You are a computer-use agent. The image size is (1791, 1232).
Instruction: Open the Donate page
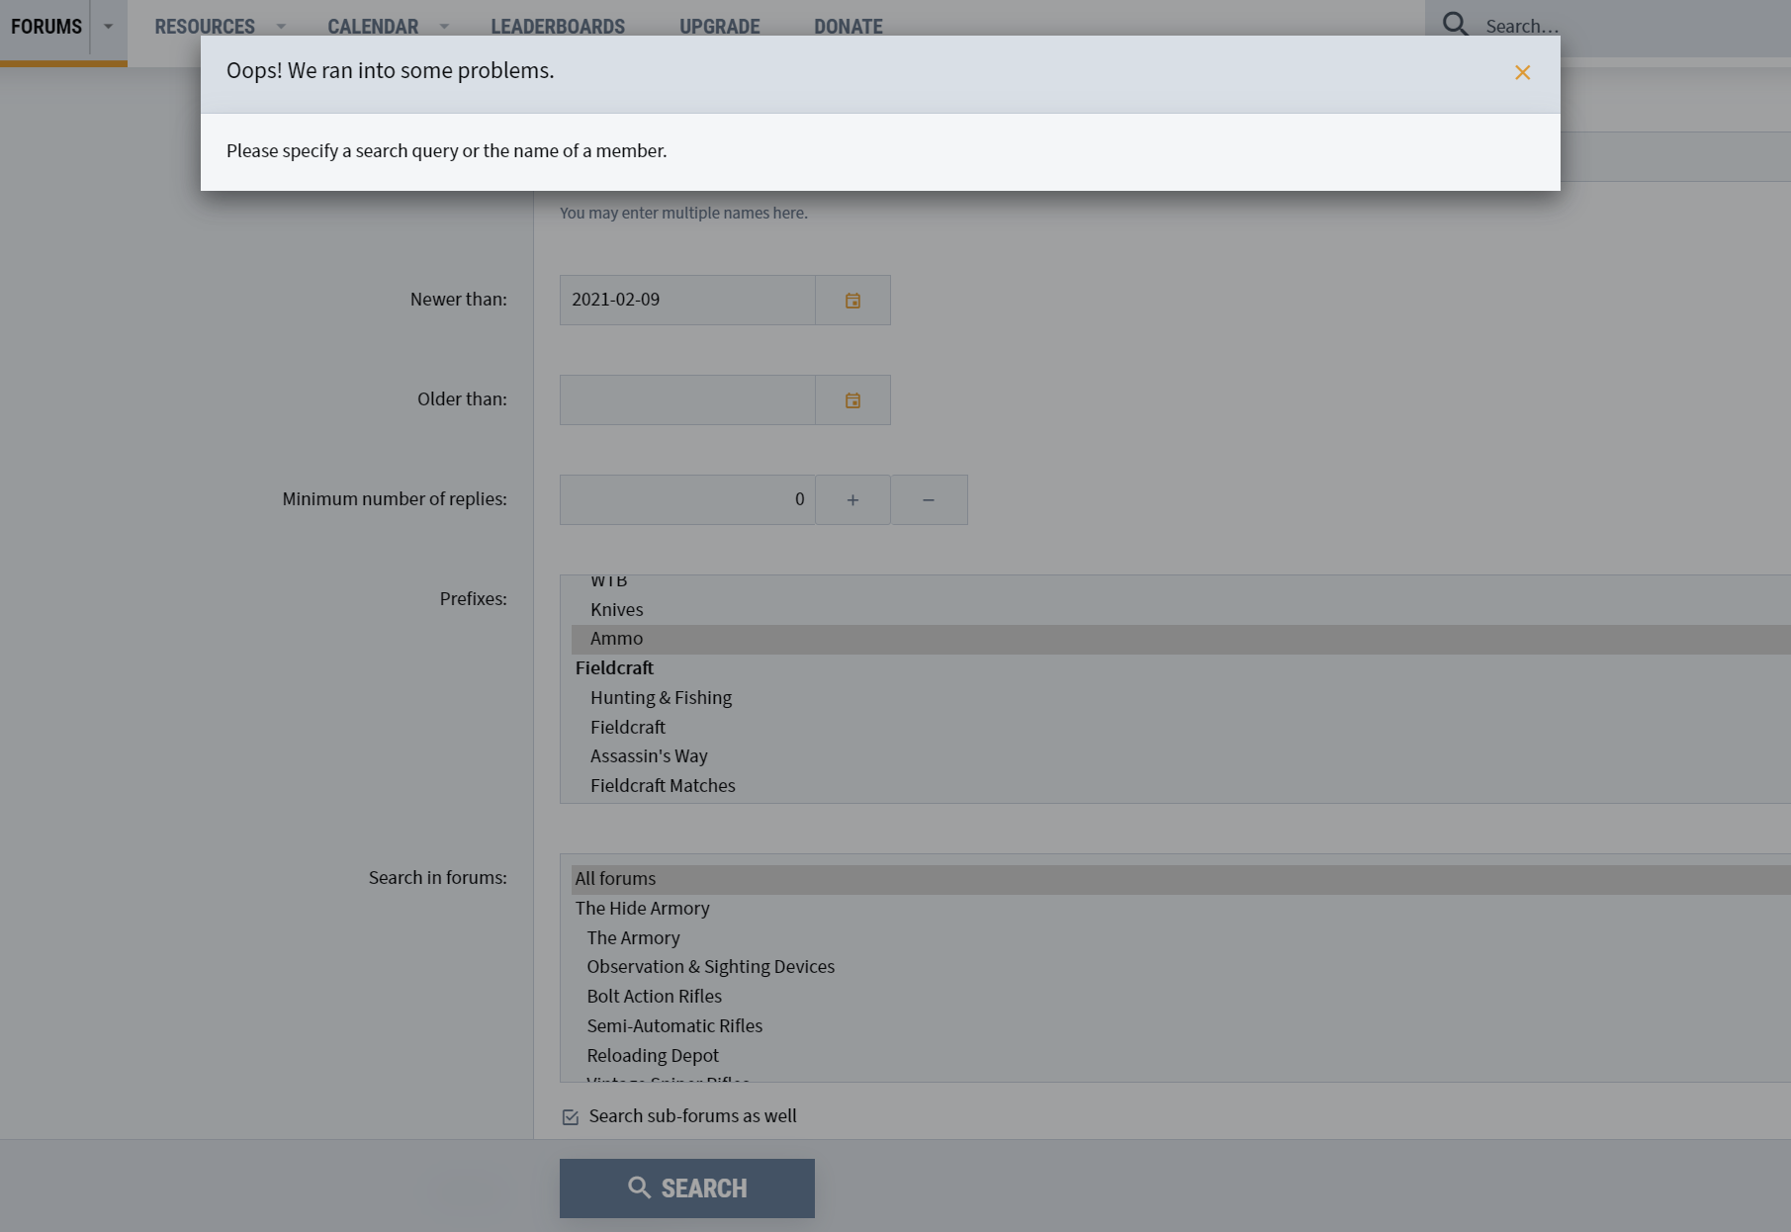[849, 27]
